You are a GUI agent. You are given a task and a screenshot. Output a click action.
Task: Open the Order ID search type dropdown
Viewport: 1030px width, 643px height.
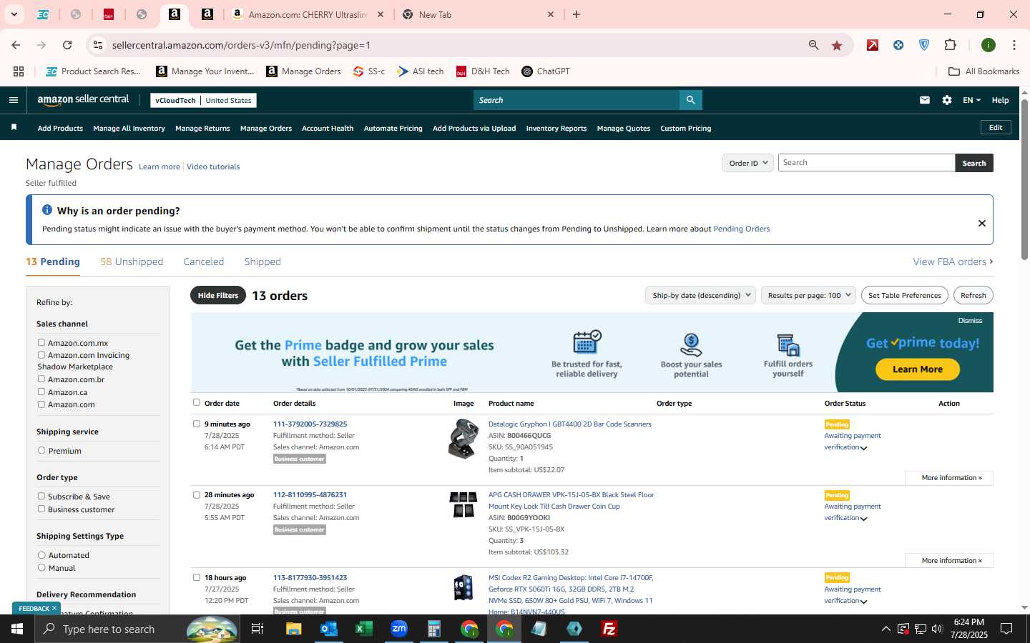(x=747, y=163)
